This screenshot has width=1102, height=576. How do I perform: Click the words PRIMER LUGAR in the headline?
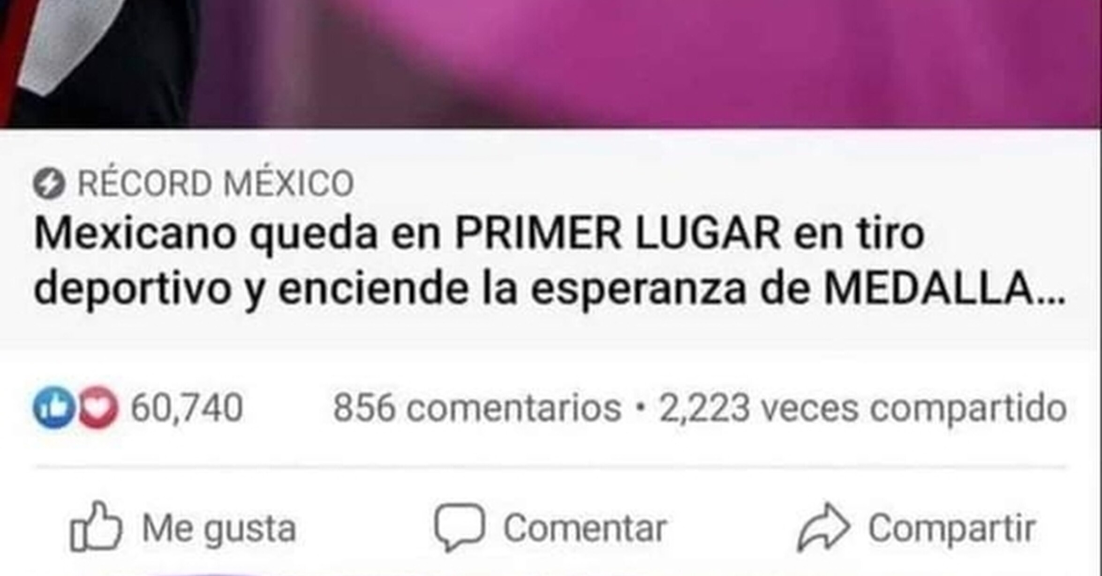617,233
